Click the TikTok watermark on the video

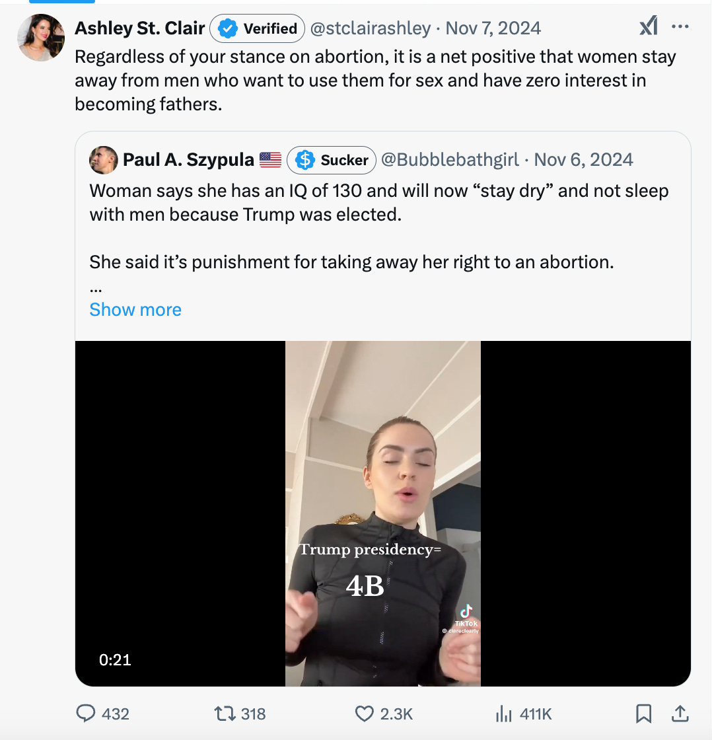466,616
